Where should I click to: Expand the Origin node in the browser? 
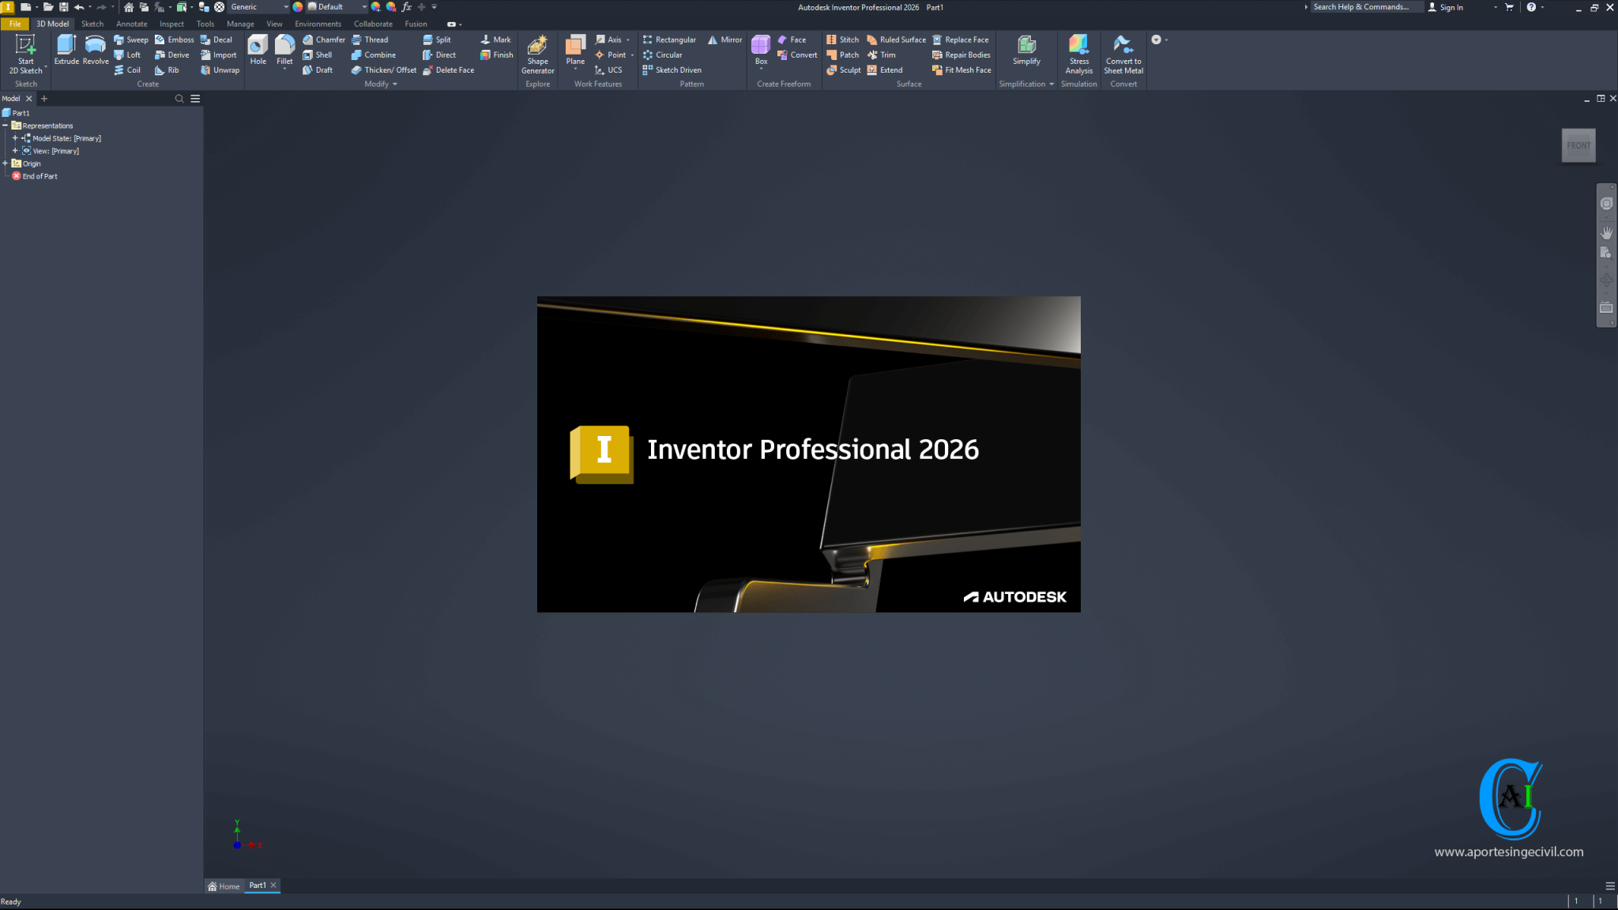(x=6, y=163)
